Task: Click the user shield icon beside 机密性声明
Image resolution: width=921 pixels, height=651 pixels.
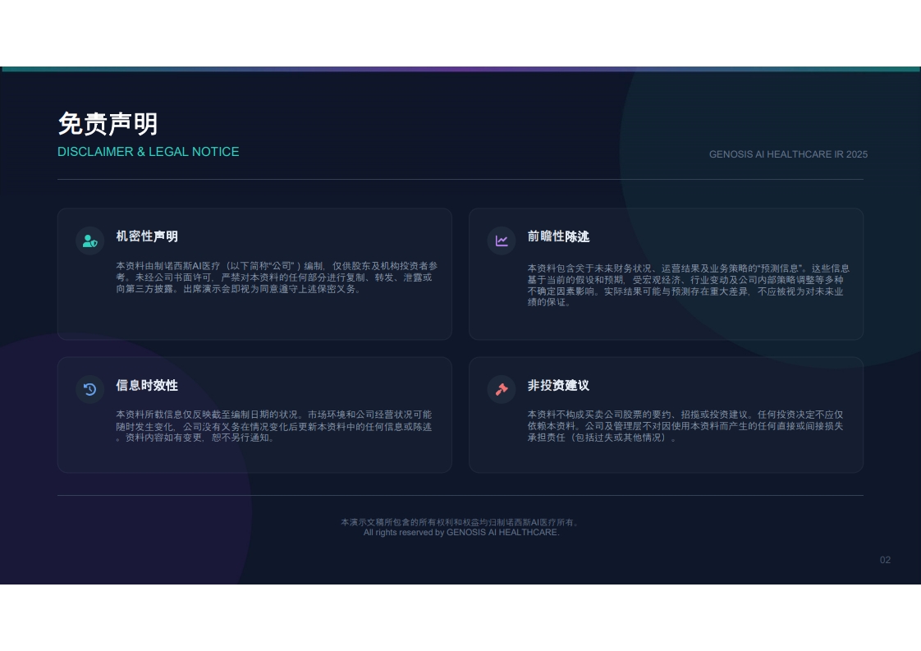Action: point(89,241)
